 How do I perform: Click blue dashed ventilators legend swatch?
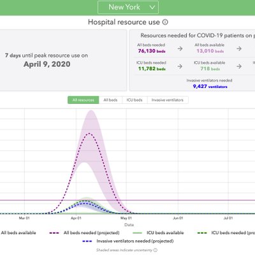[87, 242]
